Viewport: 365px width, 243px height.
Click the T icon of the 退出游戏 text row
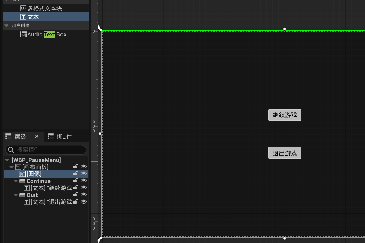tap(27, 202)
